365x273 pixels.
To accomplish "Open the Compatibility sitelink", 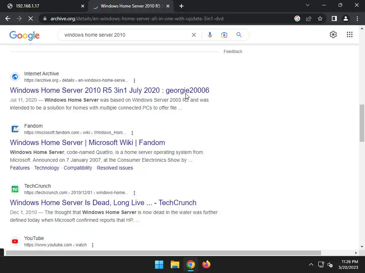I will click(x=78, y=168).
